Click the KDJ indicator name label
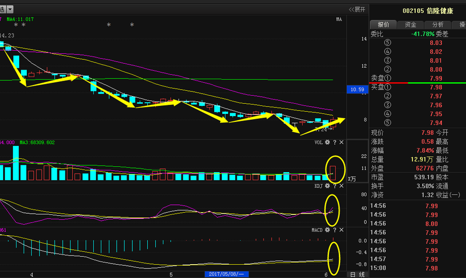The height and width of the screenshot is (278, 466). tap(319, 186)
